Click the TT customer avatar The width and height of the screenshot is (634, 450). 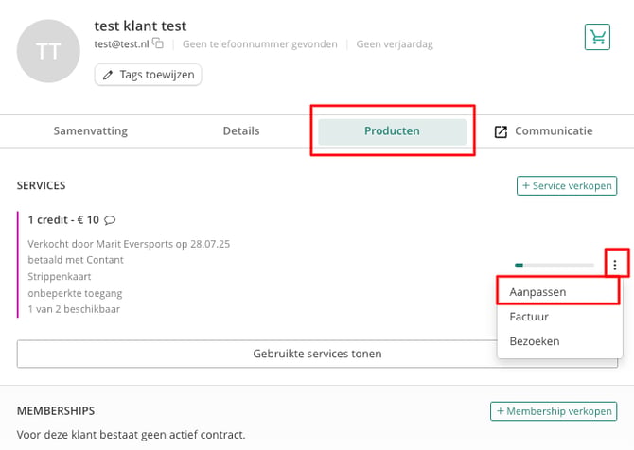click(48, 51)
